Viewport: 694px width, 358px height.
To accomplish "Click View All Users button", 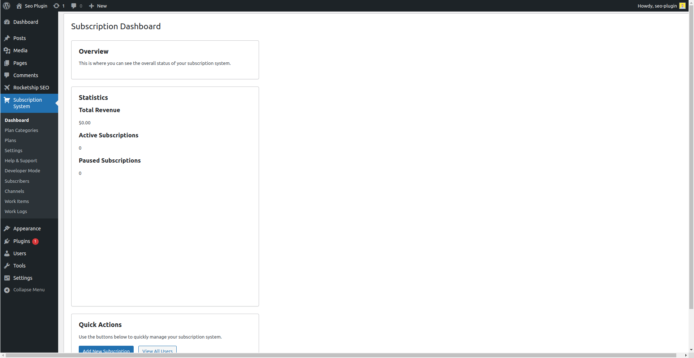I will [158, 350].
